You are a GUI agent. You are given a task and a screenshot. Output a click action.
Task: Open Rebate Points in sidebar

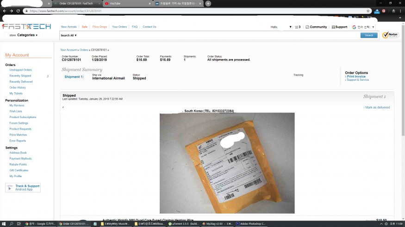coord(18,165)
